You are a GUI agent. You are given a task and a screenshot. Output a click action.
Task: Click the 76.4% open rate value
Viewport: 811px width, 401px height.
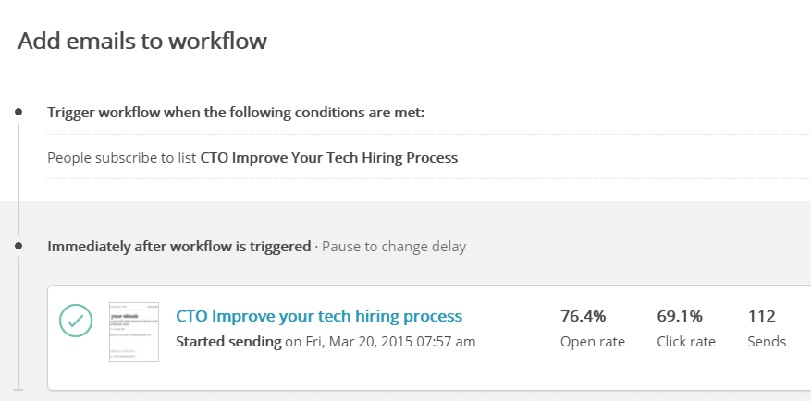tap(583, 316)
